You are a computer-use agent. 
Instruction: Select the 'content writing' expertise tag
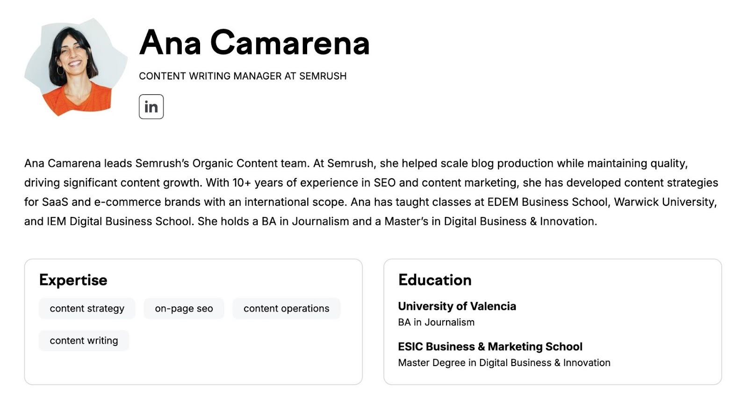pyautogui.click(x=84, y=341)
